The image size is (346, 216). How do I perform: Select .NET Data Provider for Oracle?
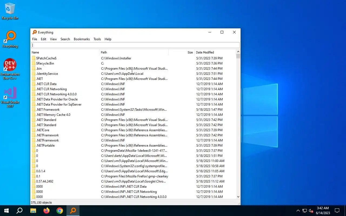click(57, 99)
